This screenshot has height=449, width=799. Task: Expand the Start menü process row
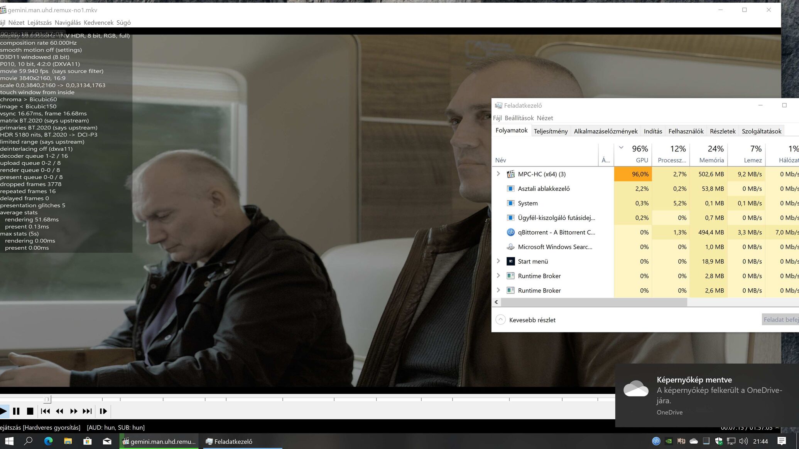[x=498, y=261]
